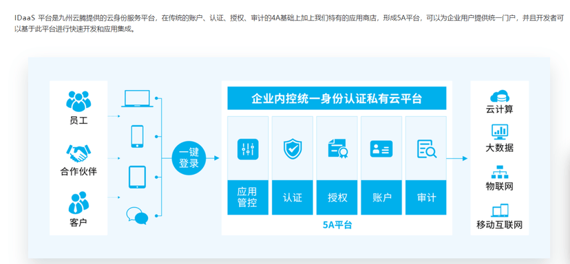Click the 合作伙伴 label text
This screenshot has height=264, width=570.
[x=78, y=171]
